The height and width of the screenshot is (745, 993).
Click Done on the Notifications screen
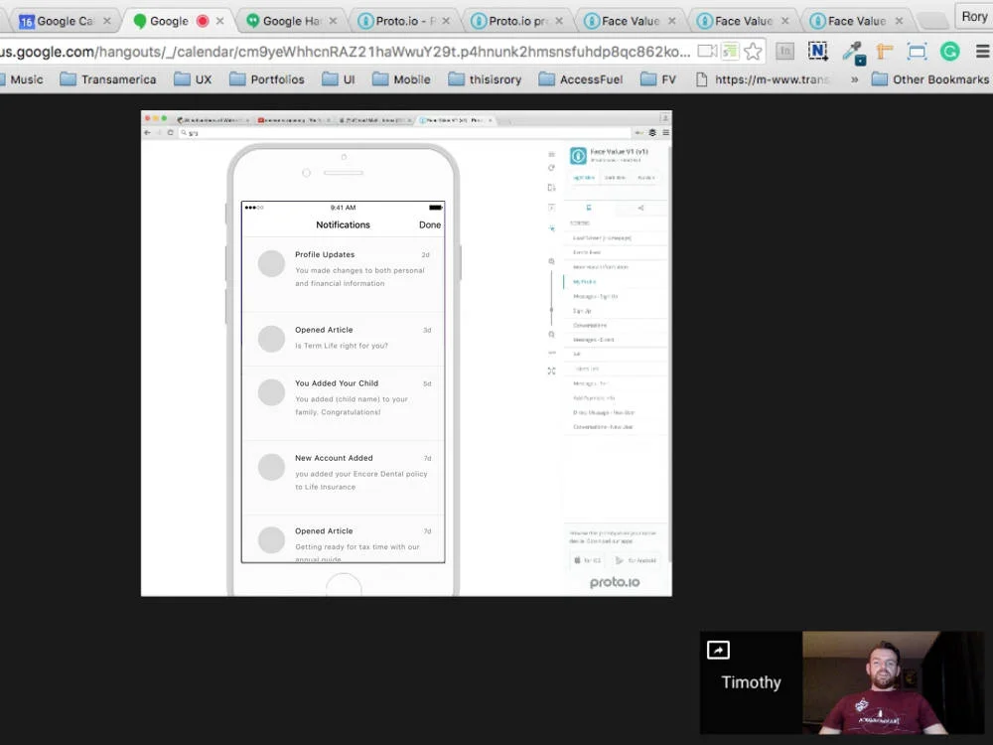pyautogui.click(x=429, y=224)
